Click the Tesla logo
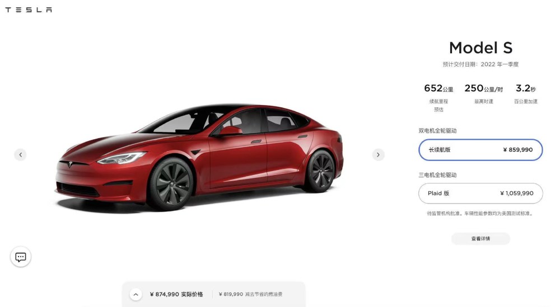This screenshot has width=560, height=307. pyautogui.click(x=29, y=10)
